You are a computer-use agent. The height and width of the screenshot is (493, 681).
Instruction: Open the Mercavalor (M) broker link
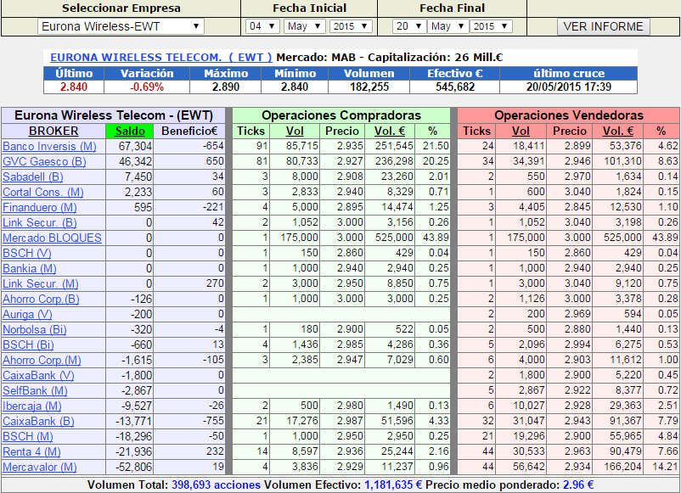point(40,467)
